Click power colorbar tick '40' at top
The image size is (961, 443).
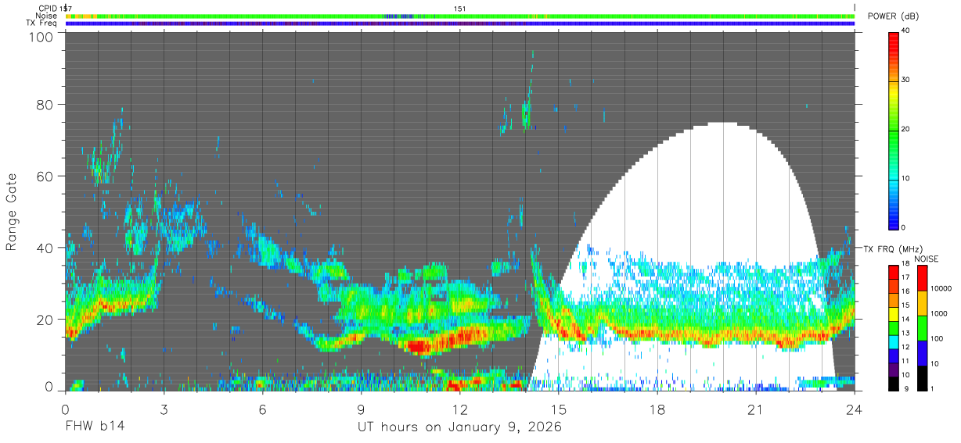point(906,30)
